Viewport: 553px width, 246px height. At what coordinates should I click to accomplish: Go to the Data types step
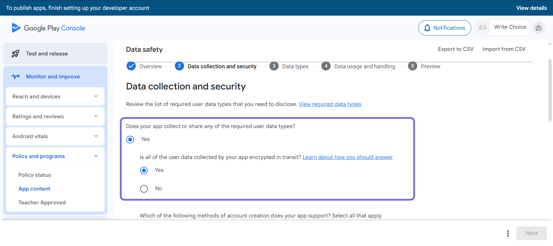click(295, 66)
